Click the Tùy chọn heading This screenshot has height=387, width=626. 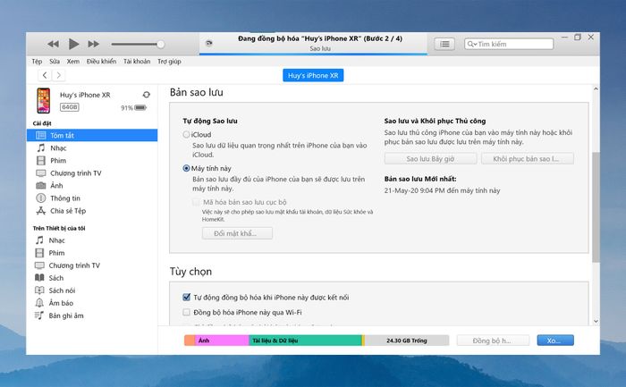tap(190, 272)
